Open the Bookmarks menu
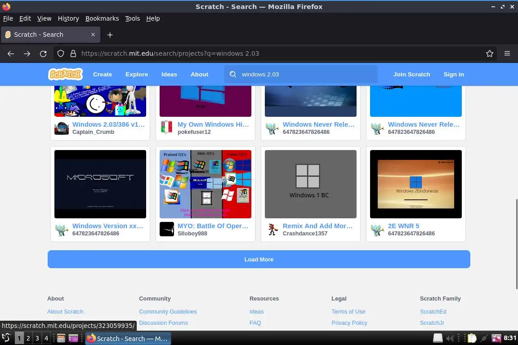The image size is (518, 345). [102, 18]
